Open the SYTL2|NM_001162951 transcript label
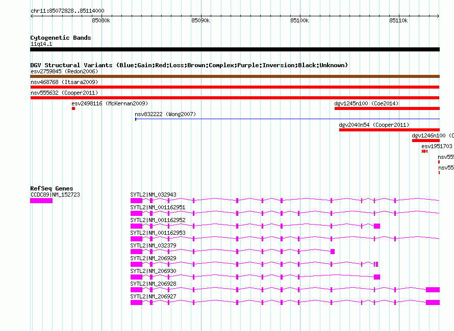This screenshot has width=454, height=331. pyautogui.click(x=158, y=207)
